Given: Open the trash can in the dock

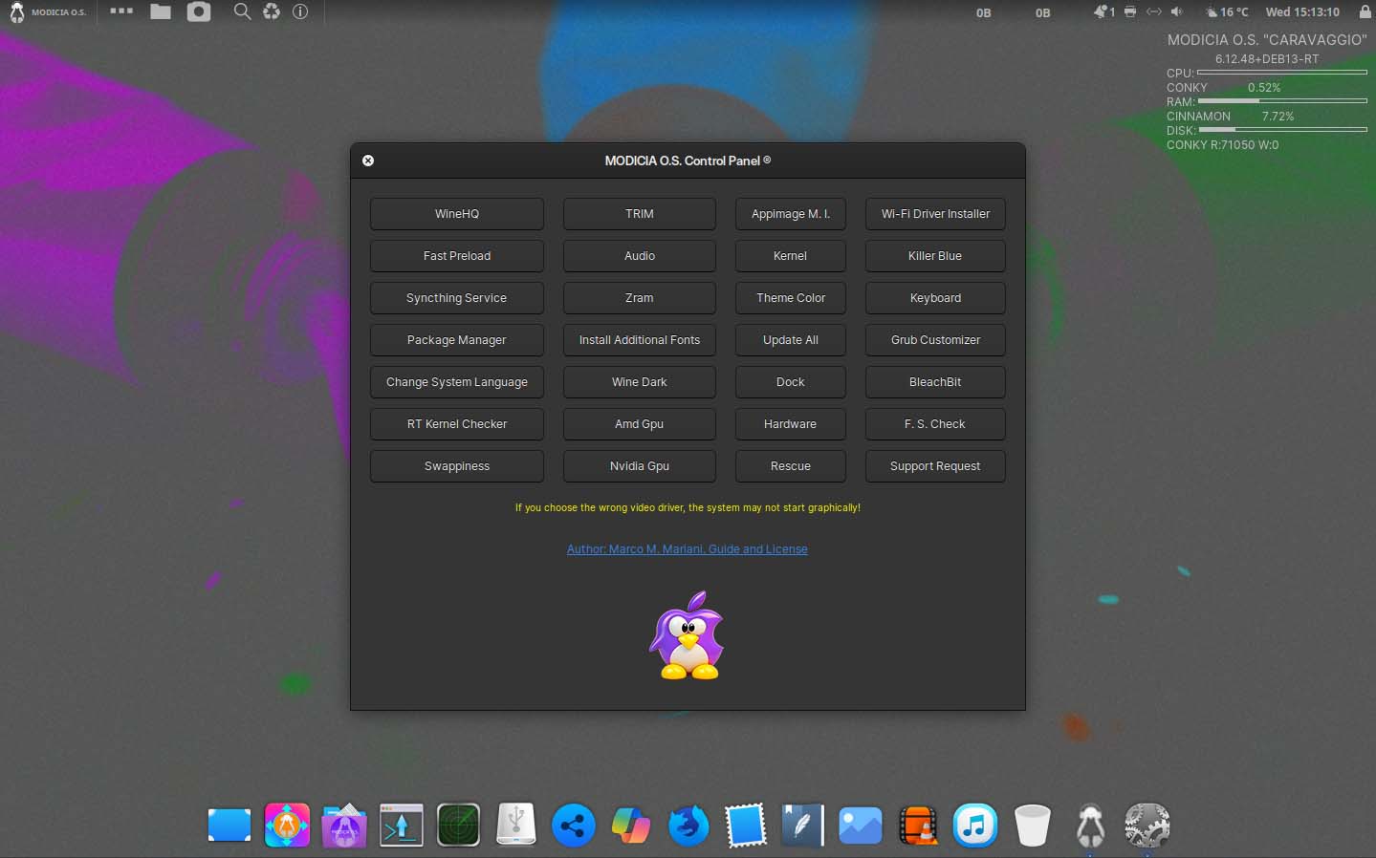Looking at the screenshot, I should tap(1033, 825).
